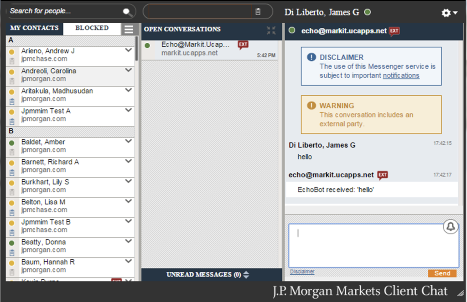The height and width of the screenshot is (302, 467).
Task: Click clipboard icon for Baldet, Amber
Action: pyautogui.click(x=12, y=152)
